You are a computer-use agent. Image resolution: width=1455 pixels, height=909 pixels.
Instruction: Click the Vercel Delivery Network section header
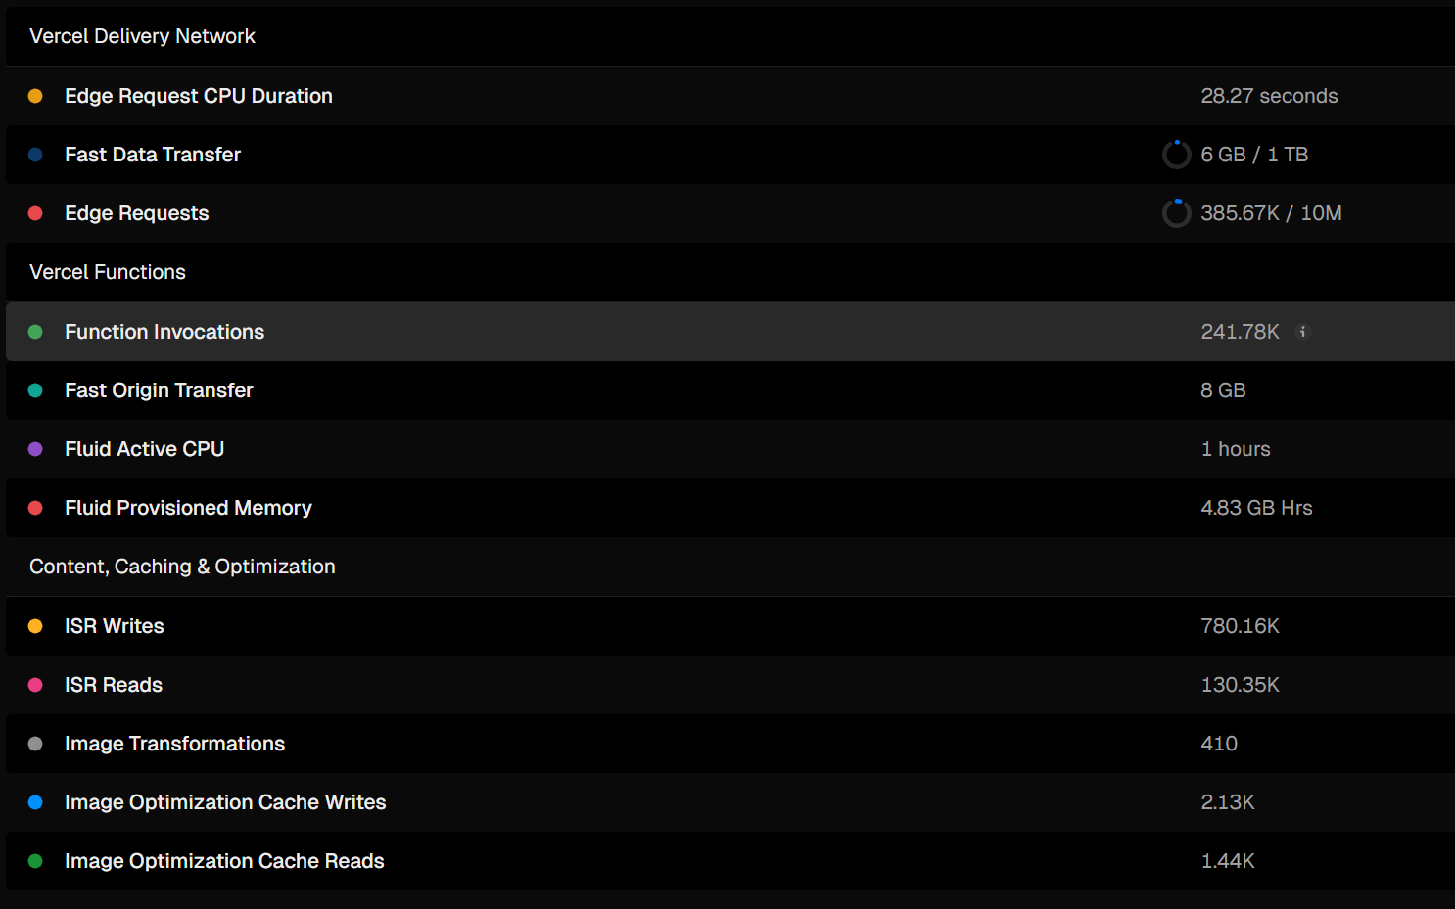142,36
